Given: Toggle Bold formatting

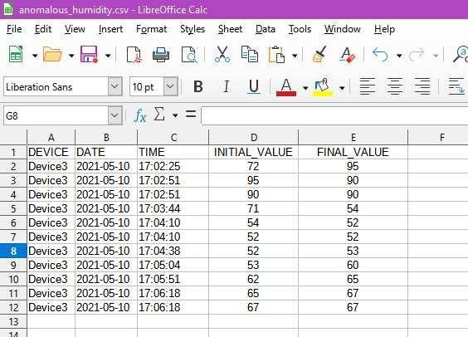Looking at the screenshot, I should click(198, 87).
